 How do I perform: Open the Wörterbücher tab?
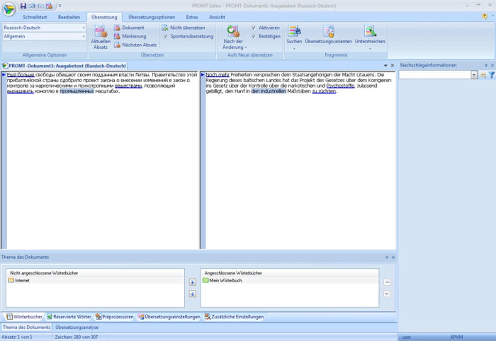(25, 317)
